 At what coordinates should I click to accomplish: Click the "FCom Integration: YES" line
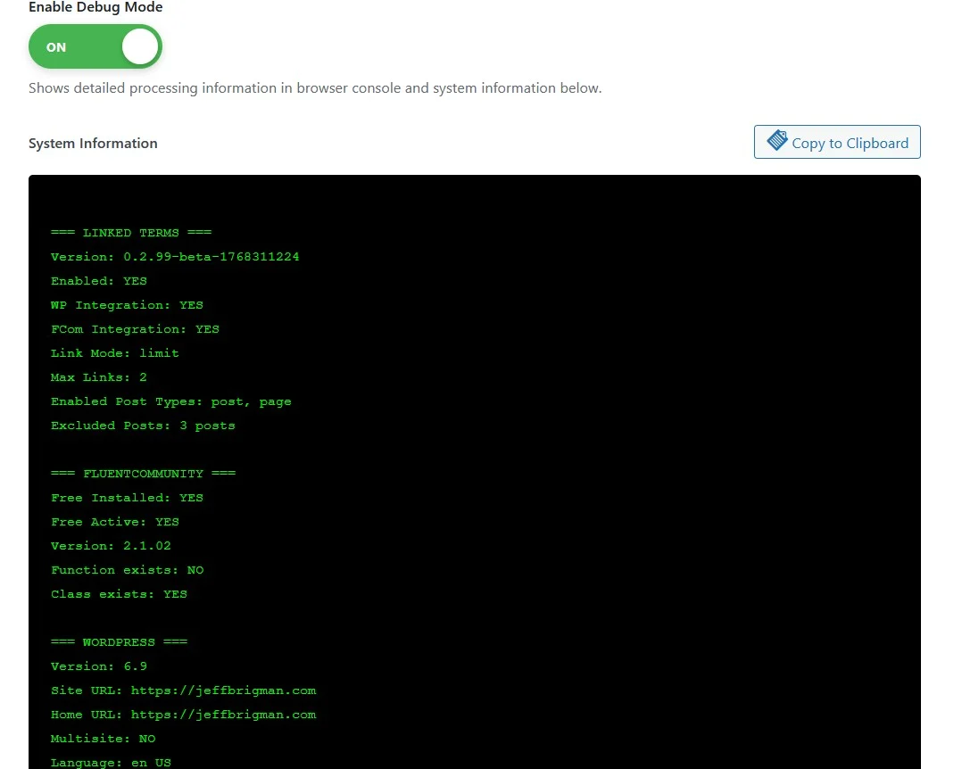coord(135,329)
